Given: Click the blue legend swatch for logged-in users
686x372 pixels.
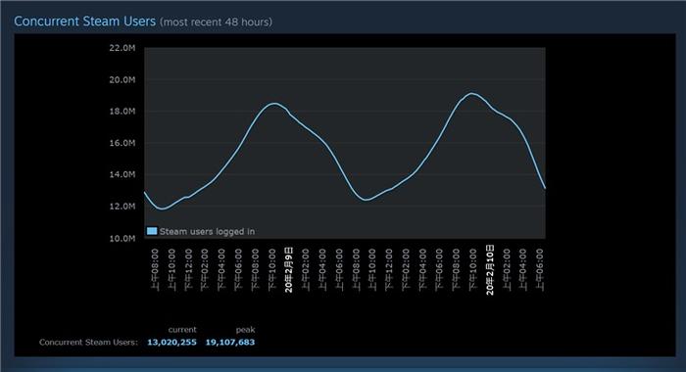Looking at the screenshot, I should 152,231.
